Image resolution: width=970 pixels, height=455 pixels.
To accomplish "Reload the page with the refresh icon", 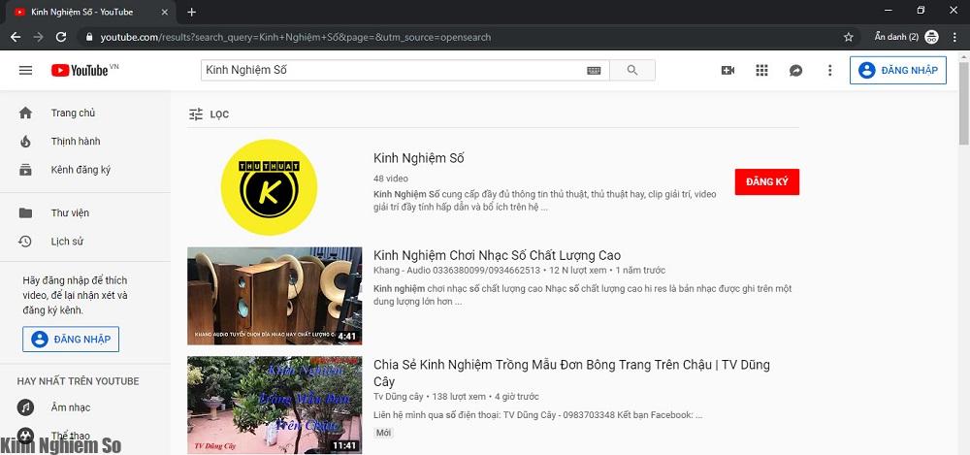I will pyautogui.click(x=60, y=37).
